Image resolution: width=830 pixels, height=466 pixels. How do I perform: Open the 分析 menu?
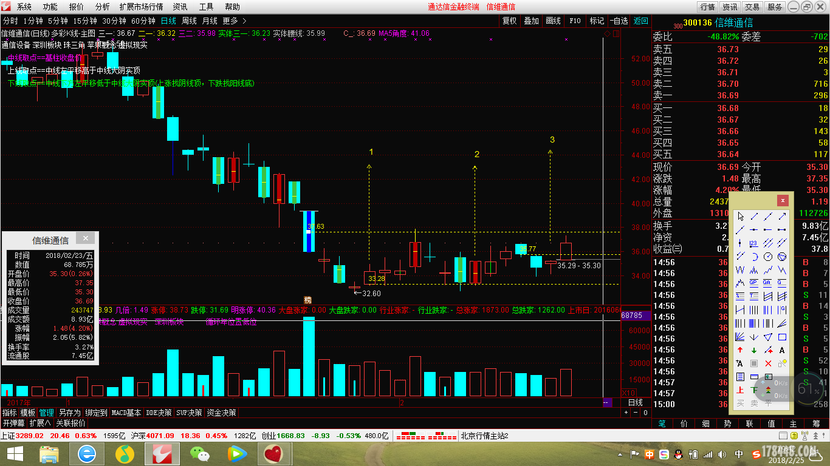pos(103,7)
